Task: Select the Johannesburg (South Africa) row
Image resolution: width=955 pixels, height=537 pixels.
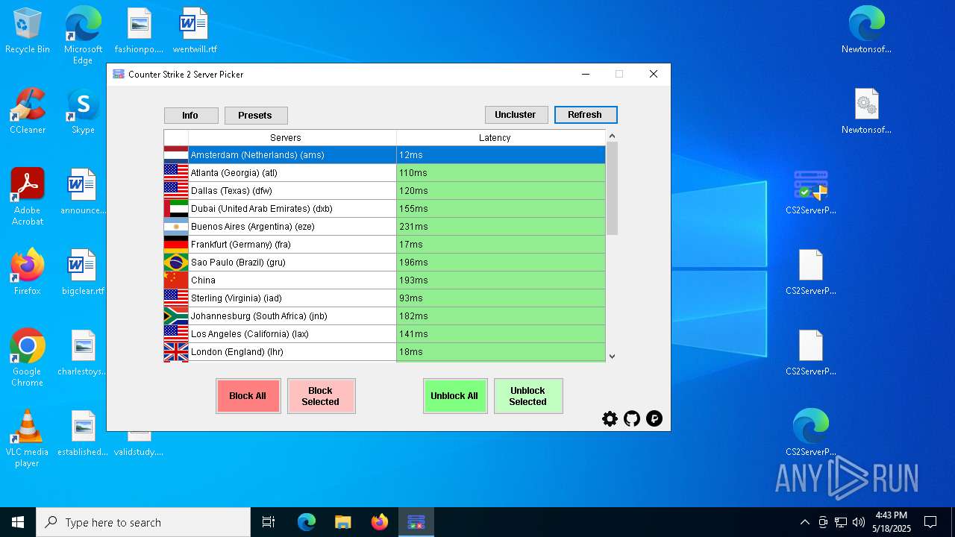Action: (385, 316)
